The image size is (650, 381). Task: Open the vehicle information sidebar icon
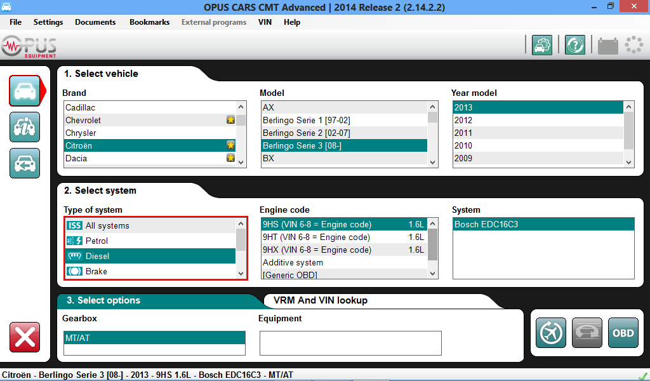[25, 127]
